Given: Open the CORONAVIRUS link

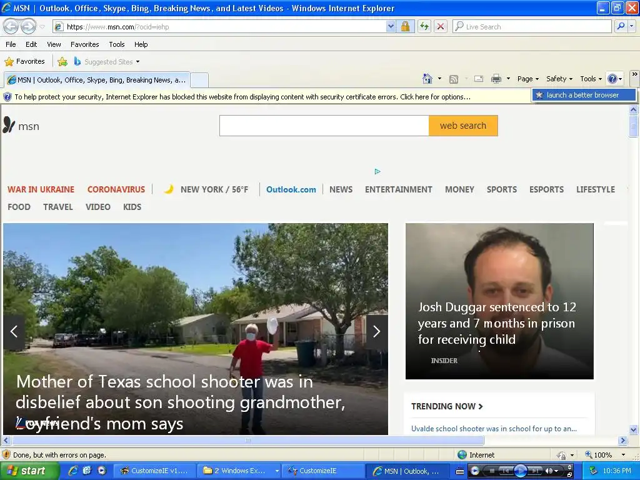Looking at the screenshot, I should tap(116, 189).
